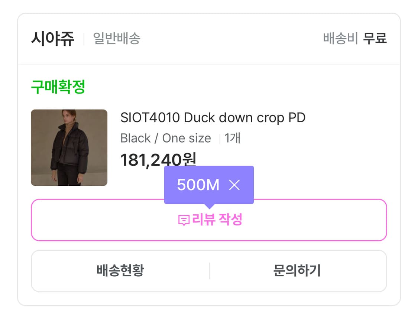Click separator between 시야쥬 and 일반배송

point(84,39)
